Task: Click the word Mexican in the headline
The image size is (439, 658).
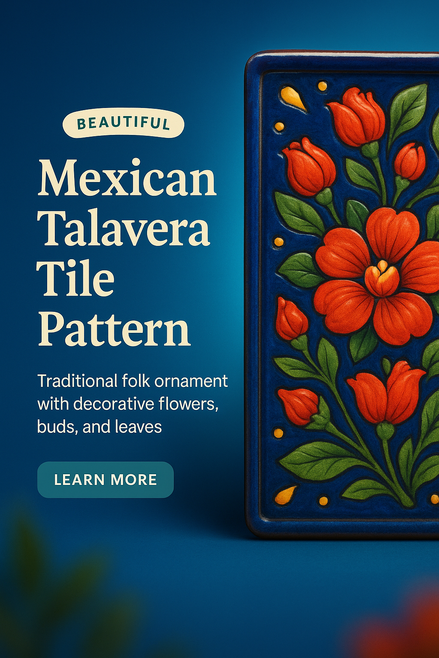Action: click(x=127, y=178)
